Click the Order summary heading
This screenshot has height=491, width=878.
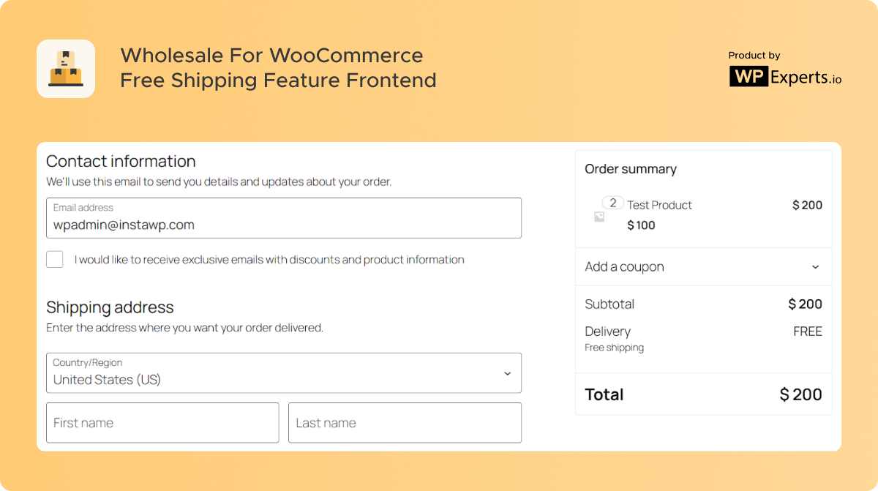(631, 169)
